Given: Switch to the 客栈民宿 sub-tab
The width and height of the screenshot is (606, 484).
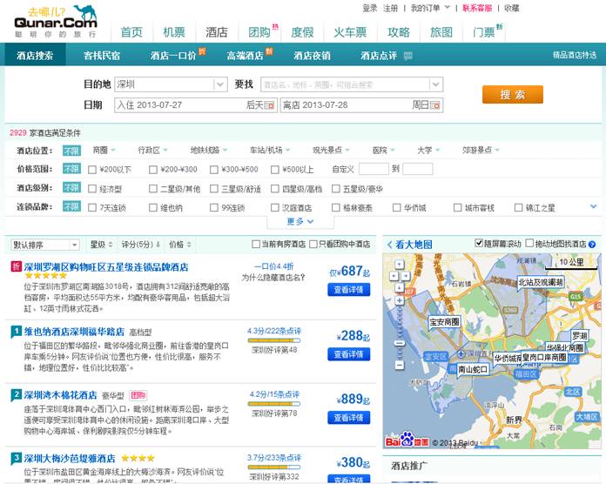Looking at the screenshot, I should (x=102, y=55).
